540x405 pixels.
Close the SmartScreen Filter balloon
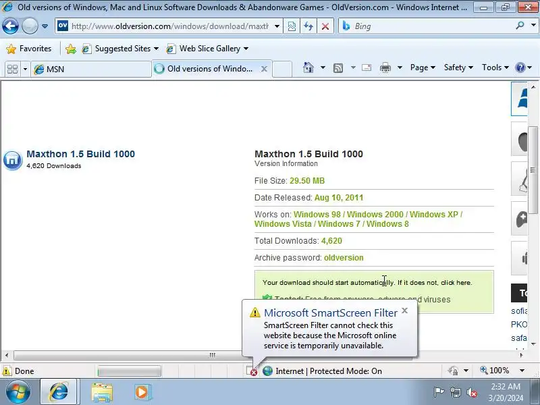click(404, 310)
